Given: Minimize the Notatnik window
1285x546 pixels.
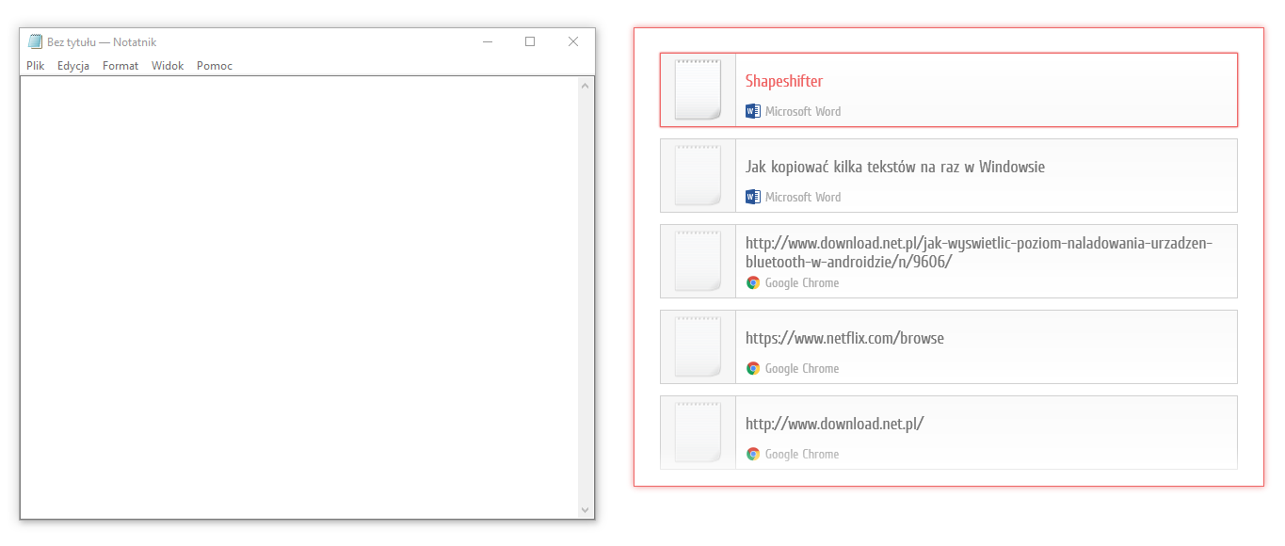Looking at the screenshot, I should coord(488,41).
